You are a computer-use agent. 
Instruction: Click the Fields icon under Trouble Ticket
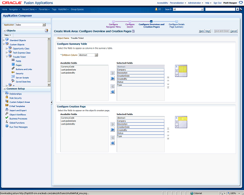[13, 60]
